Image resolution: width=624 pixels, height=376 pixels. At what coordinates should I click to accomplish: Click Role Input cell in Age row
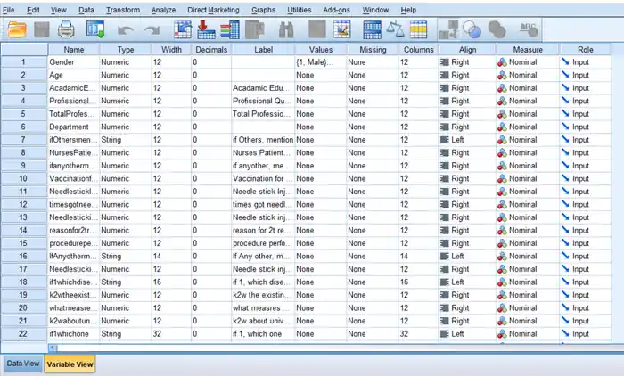(586, 75)
